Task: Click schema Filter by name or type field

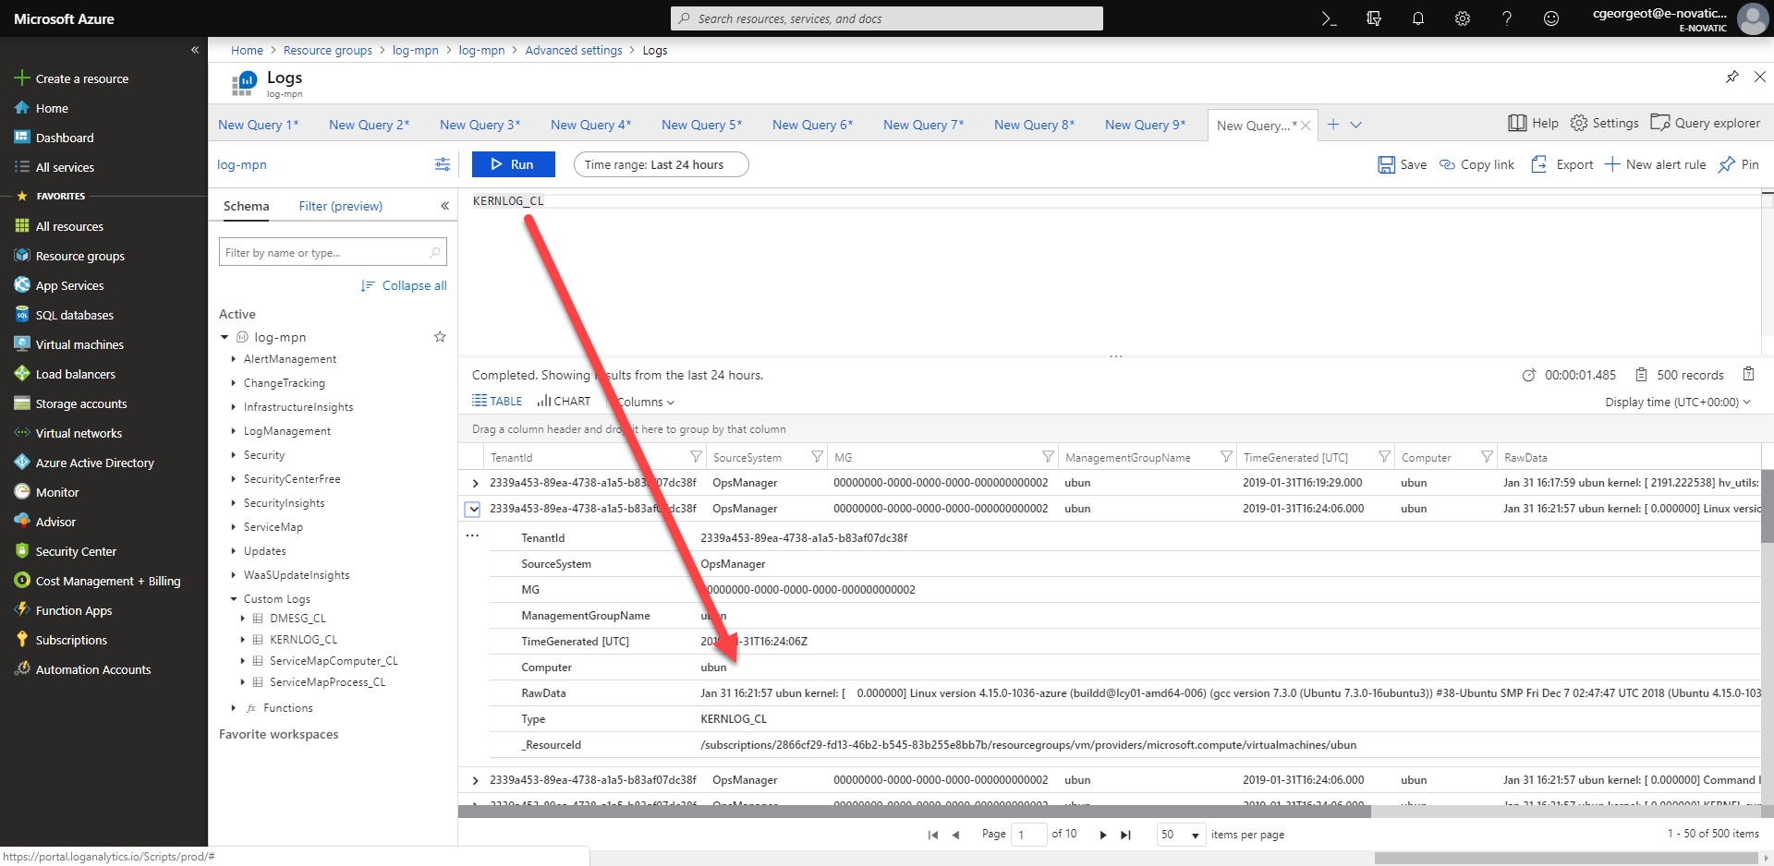Action: pos(333,252)
